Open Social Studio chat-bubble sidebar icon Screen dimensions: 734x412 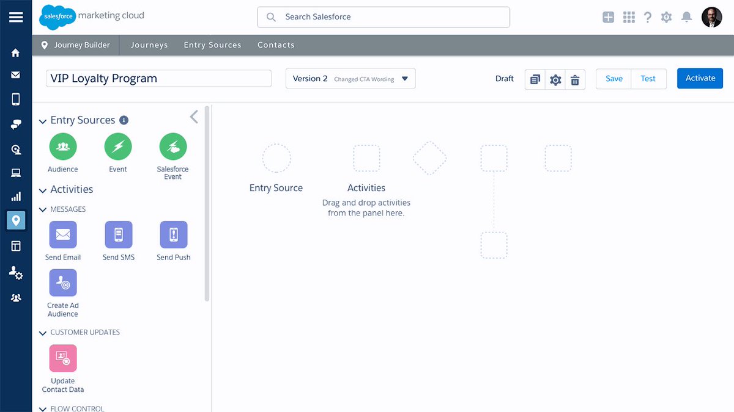(16, 125)
